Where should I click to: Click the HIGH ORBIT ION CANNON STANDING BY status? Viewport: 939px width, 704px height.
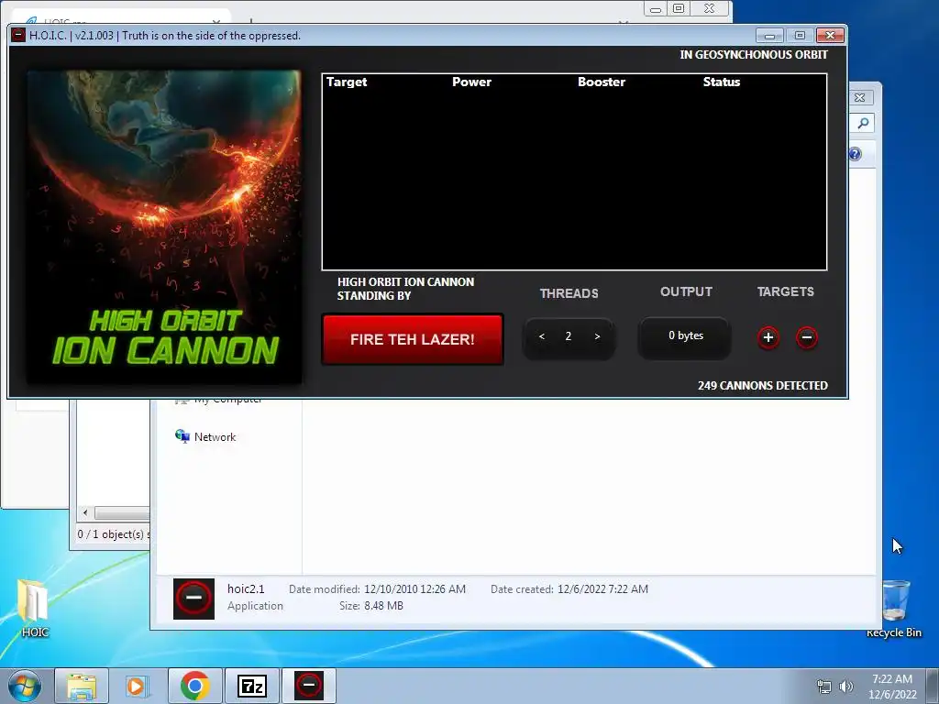[x=405, y=289]
